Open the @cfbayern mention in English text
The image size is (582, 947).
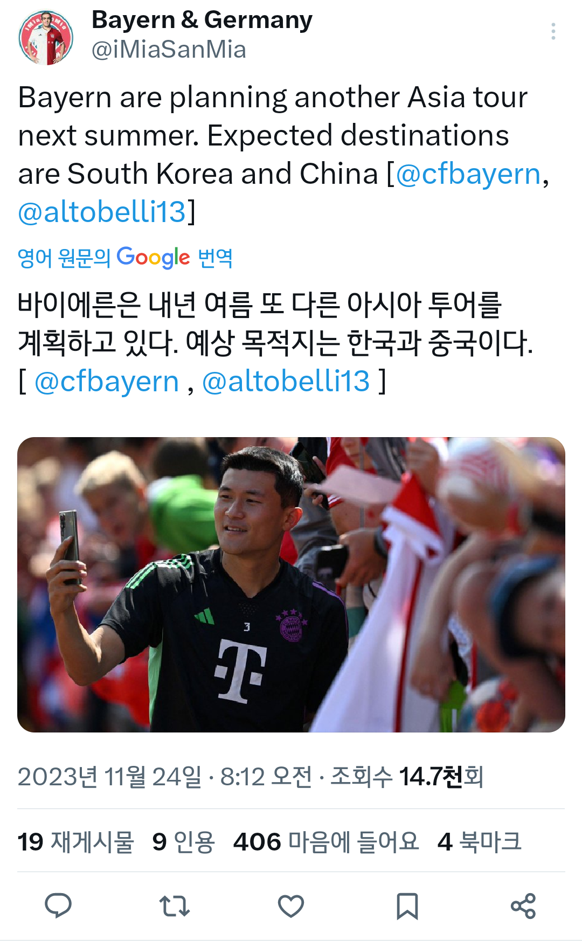click(x=468, y=174)
